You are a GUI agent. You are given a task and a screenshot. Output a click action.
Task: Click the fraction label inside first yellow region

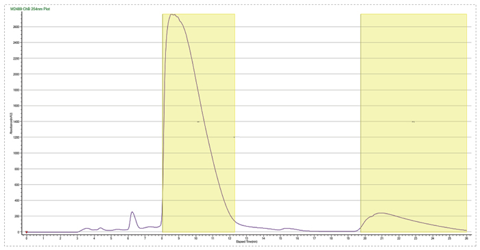[x=198, y=122]
